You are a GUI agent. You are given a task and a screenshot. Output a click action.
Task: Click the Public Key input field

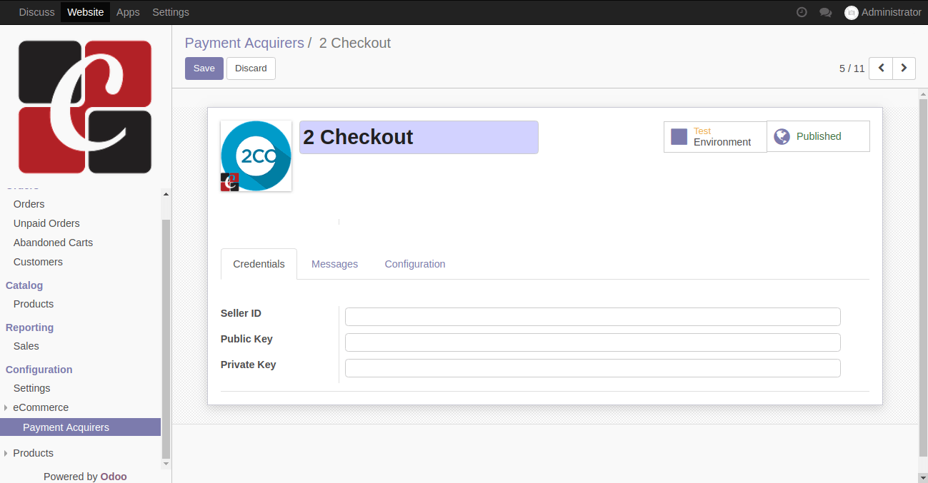pos(592,342)
